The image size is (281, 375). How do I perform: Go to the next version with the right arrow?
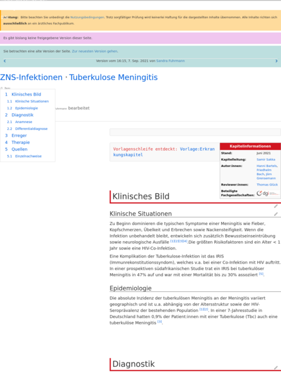point(277,61)
